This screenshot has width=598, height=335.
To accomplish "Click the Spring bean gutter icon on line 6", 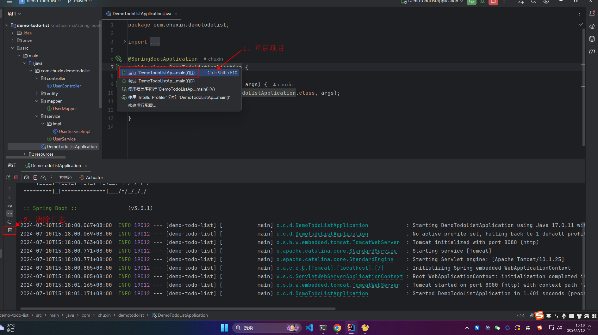I will (x=118, y=58).
